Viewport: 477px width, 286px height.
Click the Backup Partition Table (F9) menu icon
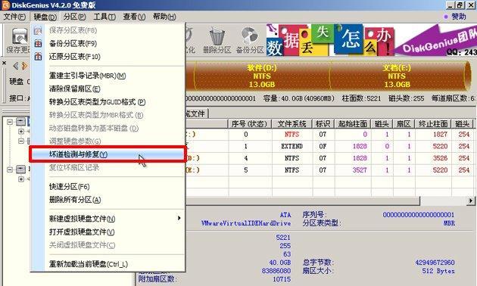(38, 43)
